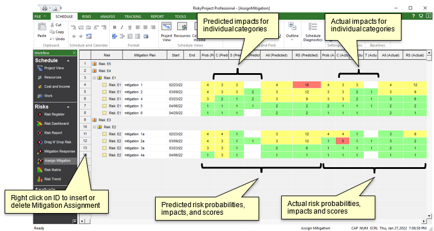
Task: Select row ID 11 in the grid
Action: pos(85,134)
